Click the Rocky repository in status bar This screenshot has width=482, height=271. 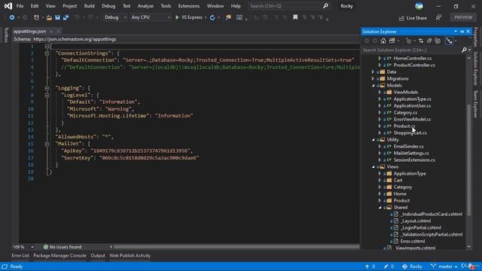coord(412,266)
